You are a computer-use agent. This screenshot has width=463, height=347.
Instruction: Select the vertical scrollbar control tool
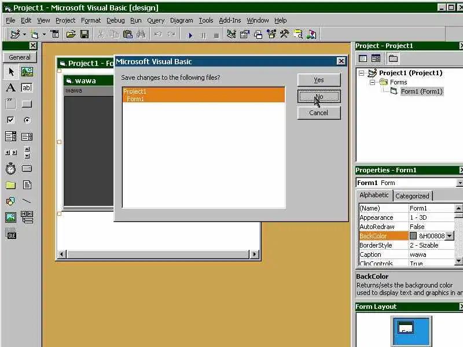coord(27,153)
